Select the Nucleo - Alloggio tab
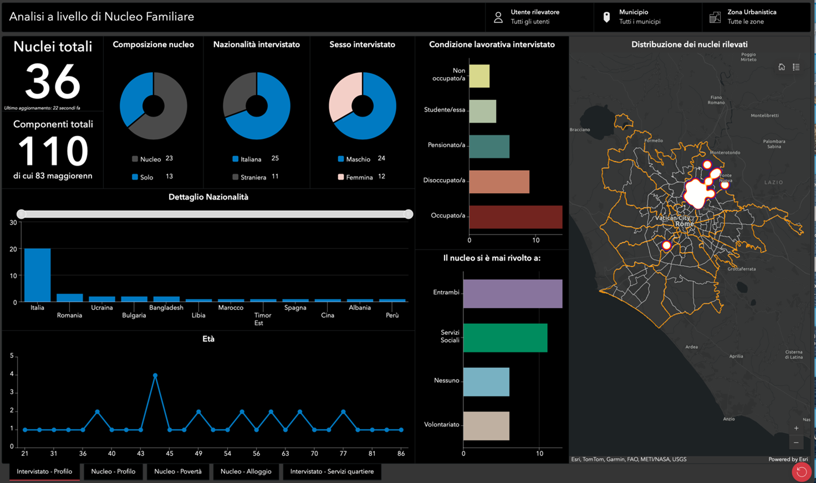This screenshot has height=483, width=816. tap(246, 471)
